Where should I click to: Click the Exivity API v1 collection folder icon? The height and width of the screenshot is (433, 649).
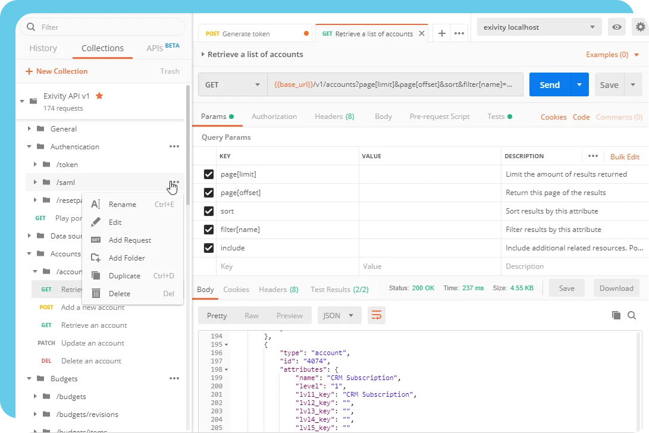[33, 101]
